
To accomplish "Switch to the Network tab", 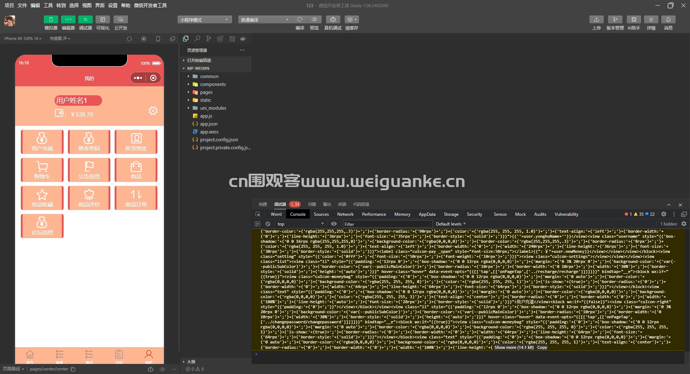I will click(x=345, y=214).
